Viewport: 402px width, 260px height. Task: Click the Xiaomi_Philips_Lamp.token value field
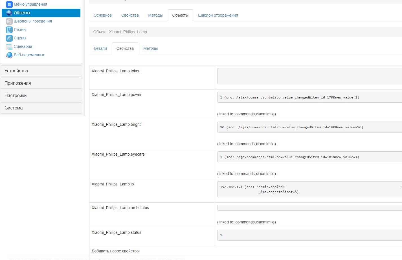(309, 76)
